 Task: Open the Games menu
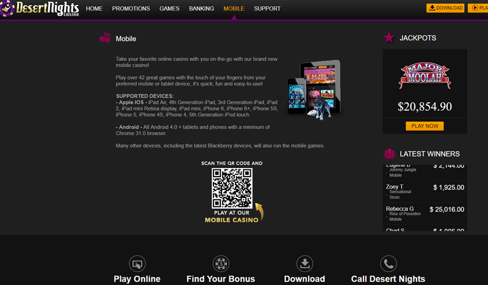169,9
